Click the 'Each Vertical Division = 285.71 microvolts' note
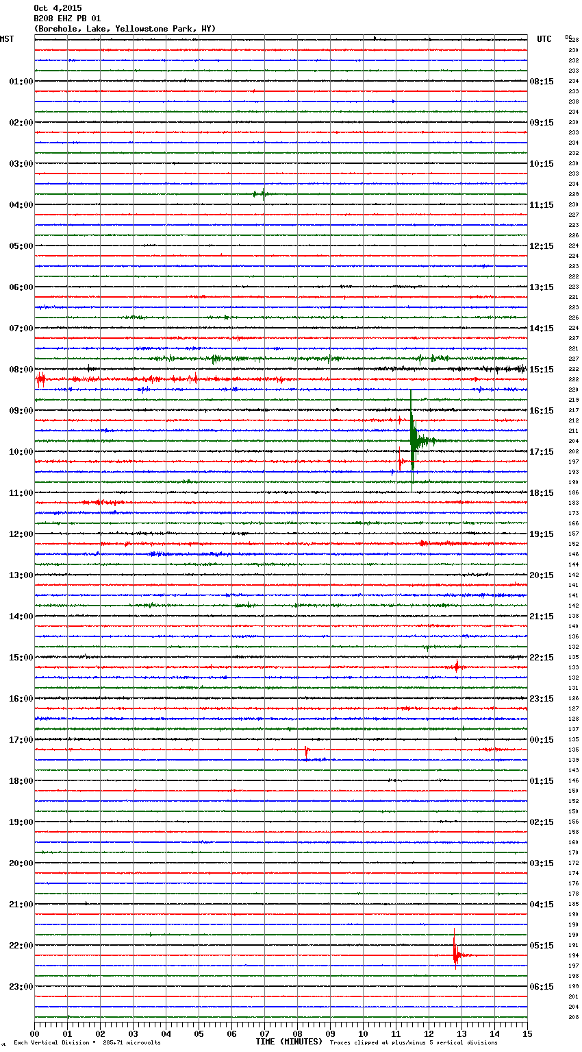Viewport: 582px width, 1052px height. pos(87,1042)
